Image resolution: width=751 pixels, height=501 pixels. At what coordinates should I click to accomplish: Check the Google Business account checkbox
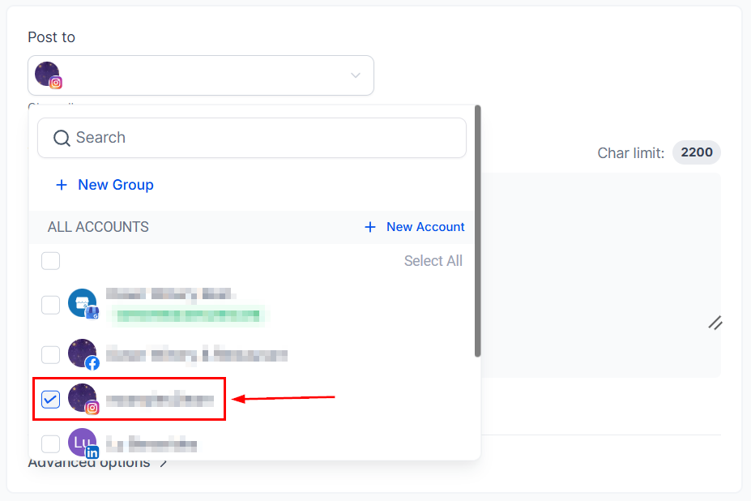(50, 305)
